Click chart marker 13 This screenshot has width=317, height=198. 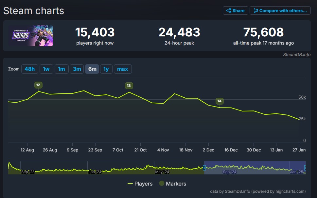pos(129,86)
